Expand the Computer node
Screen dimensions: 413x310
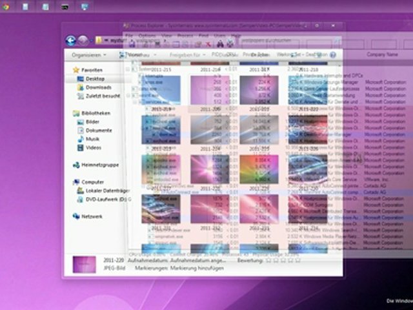click(93, 182)
